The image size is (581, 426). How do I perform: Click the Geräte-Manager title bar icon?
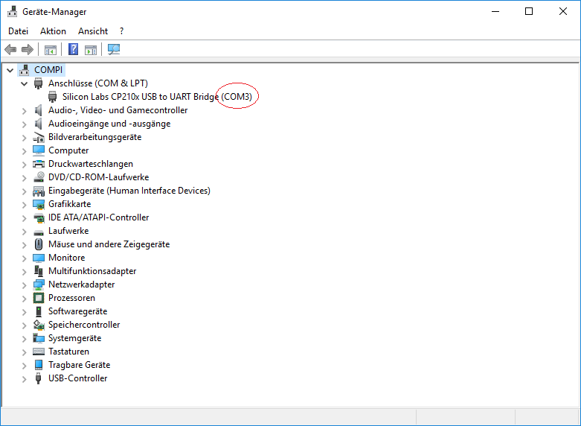tap(12, 11)
